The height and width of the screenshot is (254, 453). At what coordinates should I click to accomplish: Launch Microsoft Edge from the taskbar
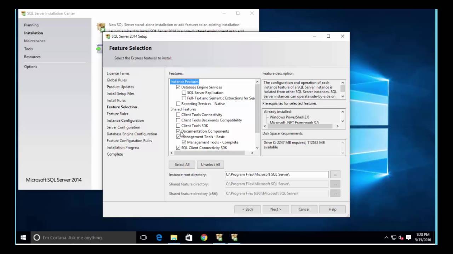click(x=159, y=237)
